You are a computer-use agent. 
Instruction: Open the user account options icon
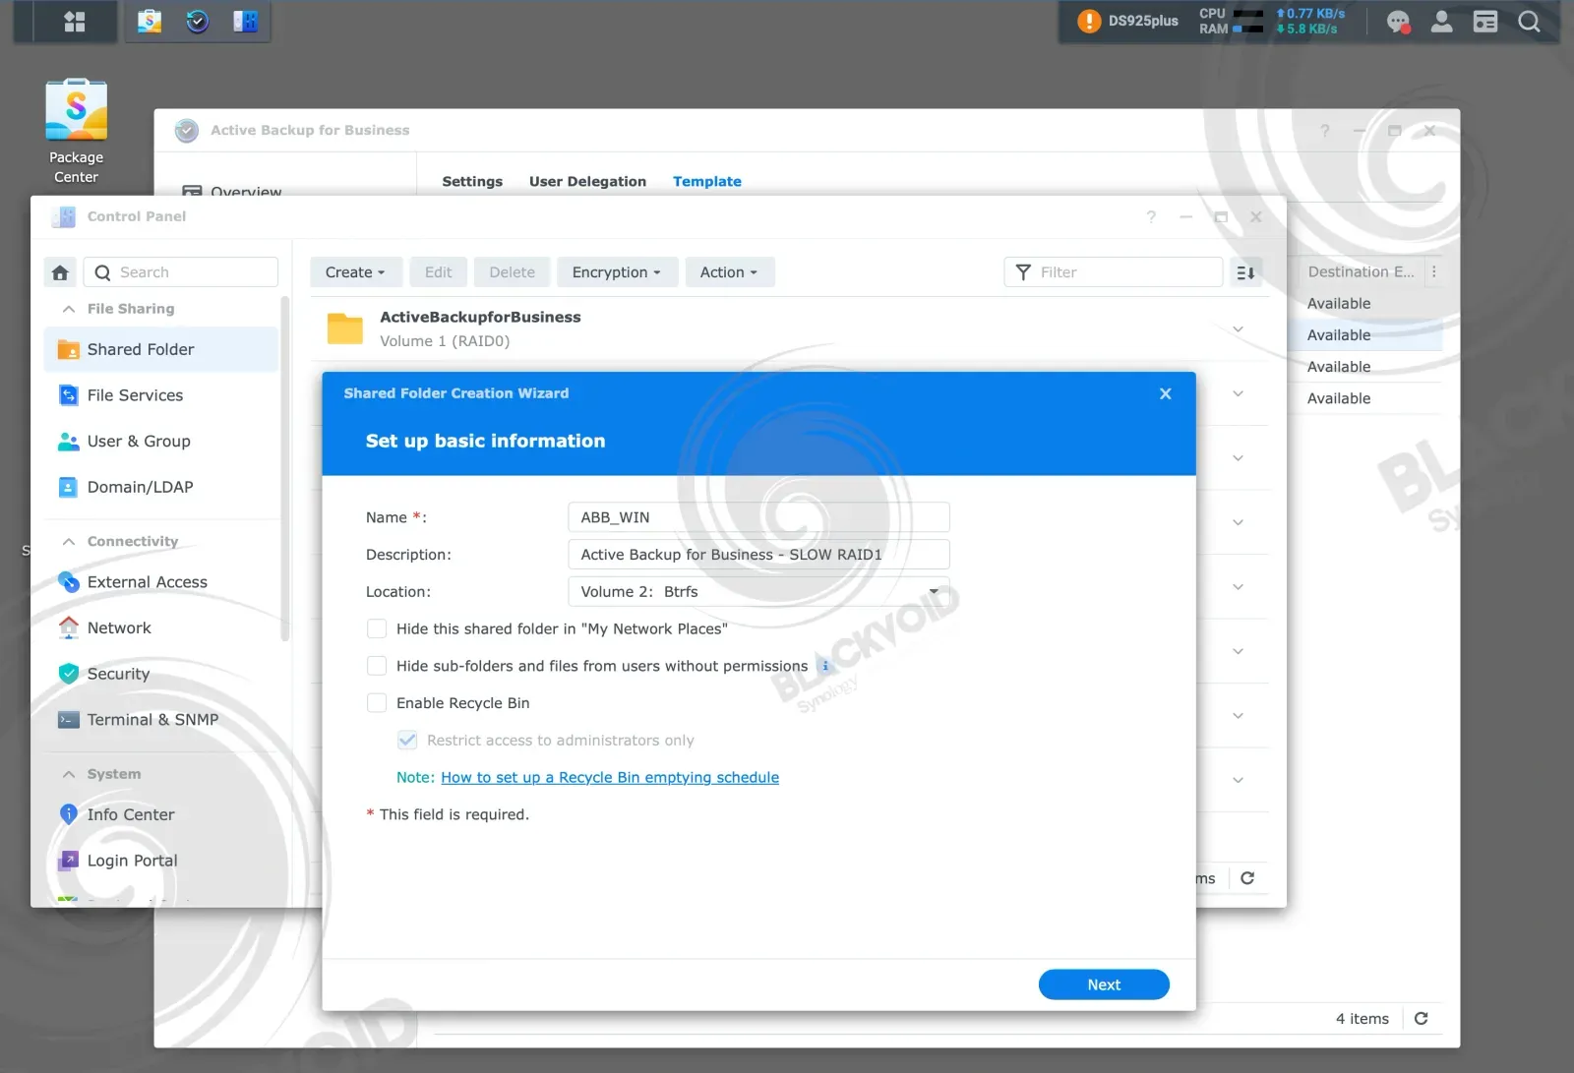(1441, 21)
